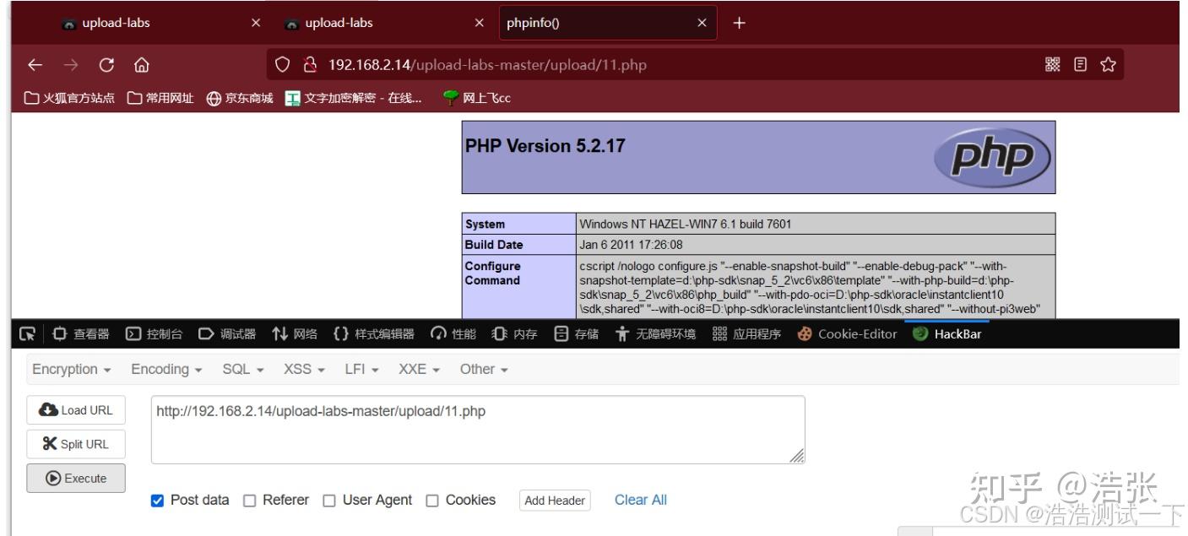Image resolution: width=1188 pixels, height=536 pixels.
Task: Click the 'Windows NT HAZEL-WIN7' value
Action: coord(685,225)
